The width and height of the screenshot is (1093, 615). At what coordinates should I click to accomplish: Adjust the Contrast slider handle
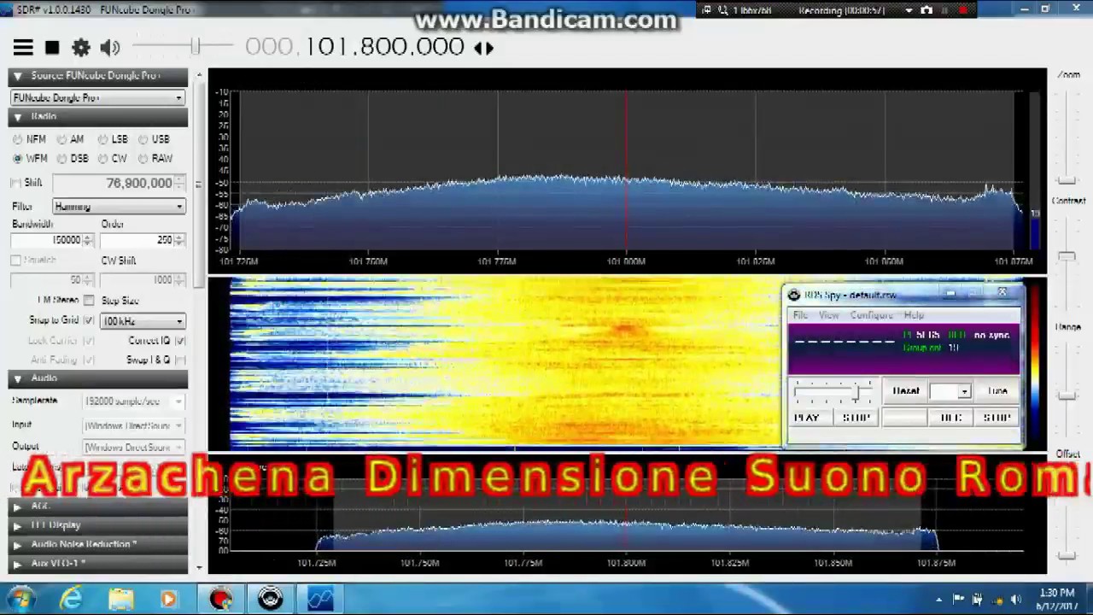[x=1066, y=256]
